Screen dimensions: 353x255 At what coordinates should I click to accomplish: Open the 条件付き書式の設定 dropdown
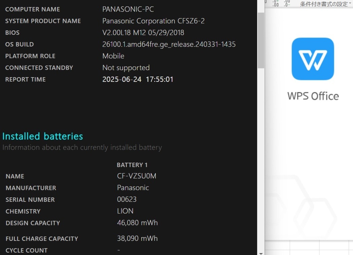(x=325, y=4)
